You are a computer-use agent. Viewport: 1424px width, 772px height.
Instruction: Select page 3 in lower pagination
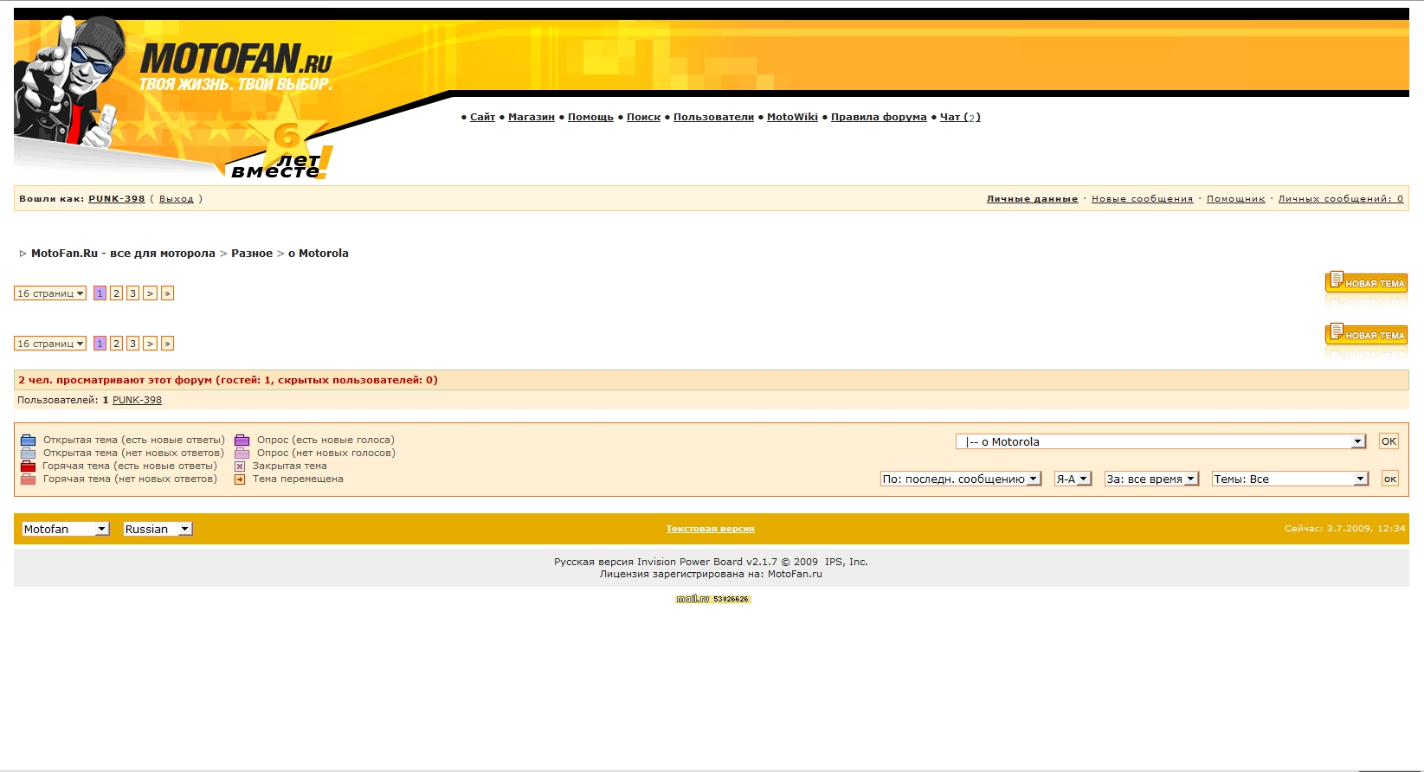[x=132, y=344]
